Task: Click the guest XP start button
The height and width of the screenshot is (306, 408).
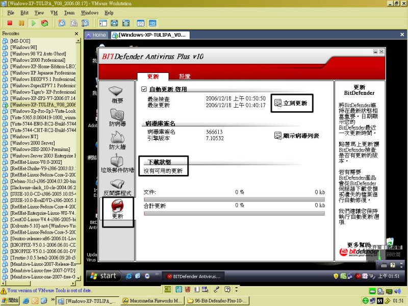Action: (x=104, y=276)
